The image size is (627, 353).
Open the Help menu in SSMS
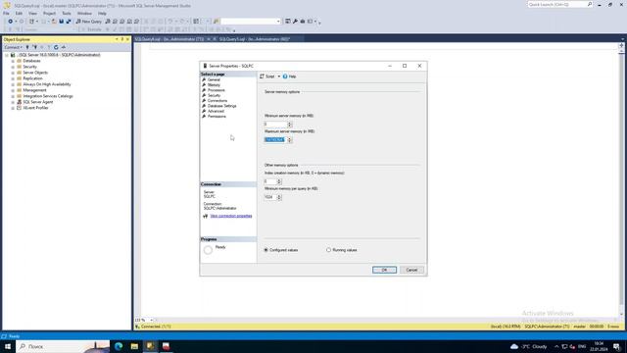coord(102,13)
